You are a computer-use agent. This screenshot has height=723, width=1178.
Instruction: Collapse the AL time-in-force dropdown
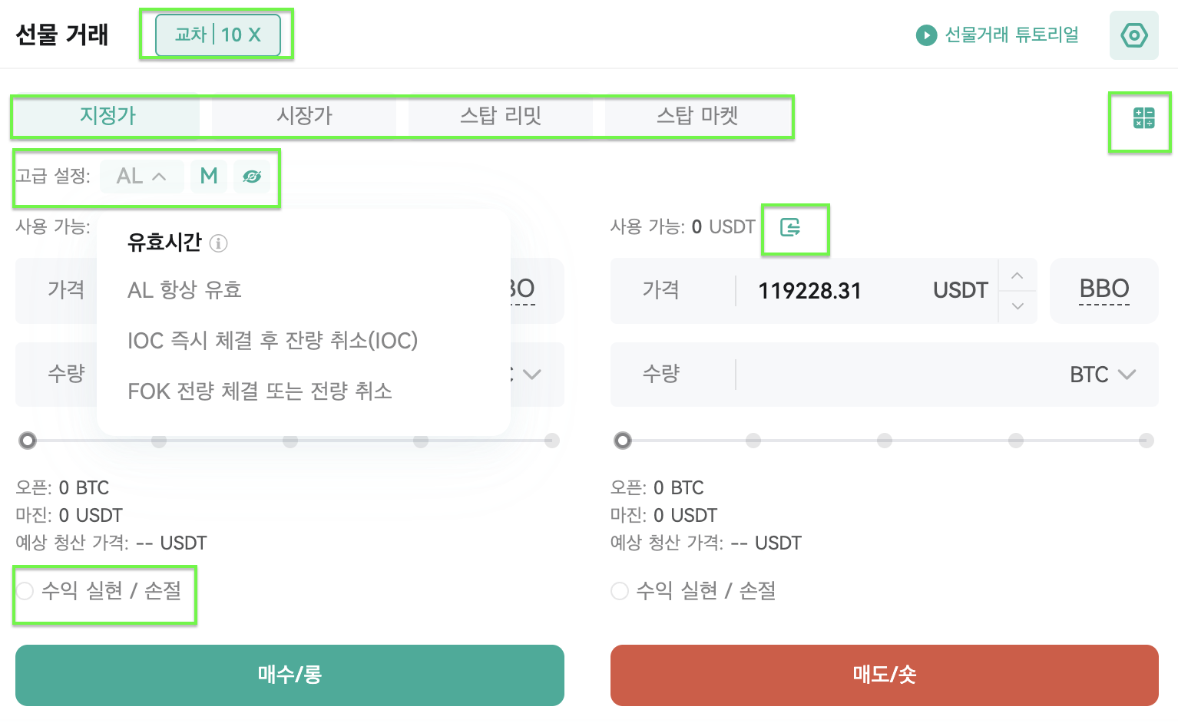(141, 176)
